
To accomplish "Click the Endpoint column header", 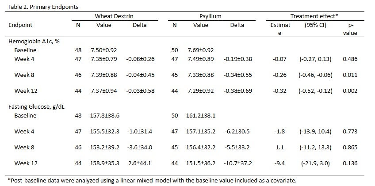I will coord(20,25).
